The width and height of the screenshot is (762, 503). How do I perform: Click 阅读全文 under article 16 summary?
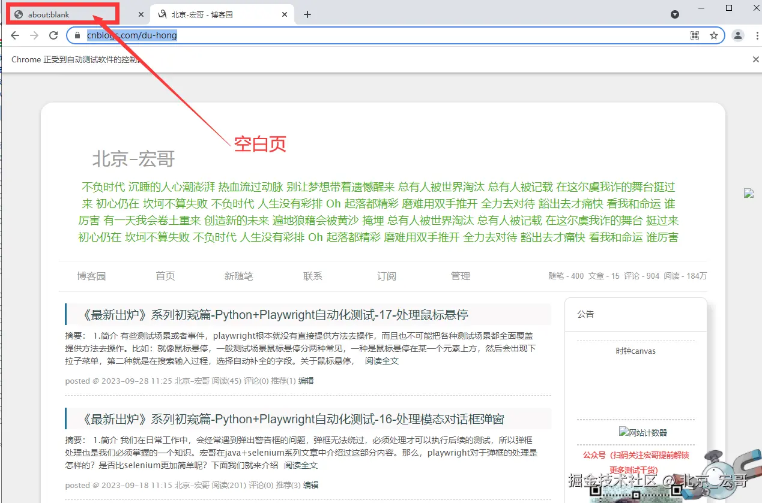301,465
